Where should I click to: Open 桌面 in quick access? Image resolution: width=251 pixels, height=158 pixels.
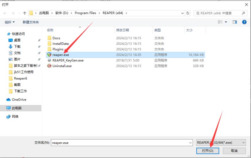click(17, 40)
